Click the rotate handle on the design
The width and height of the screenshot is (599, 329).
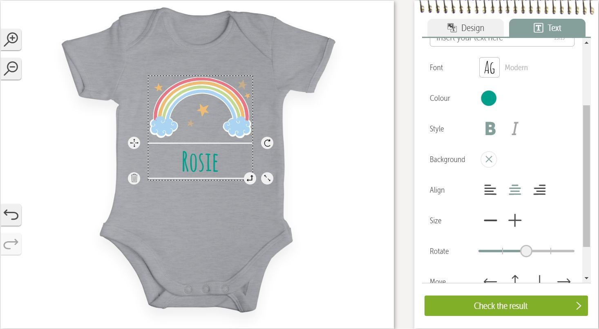click(267, 143)
